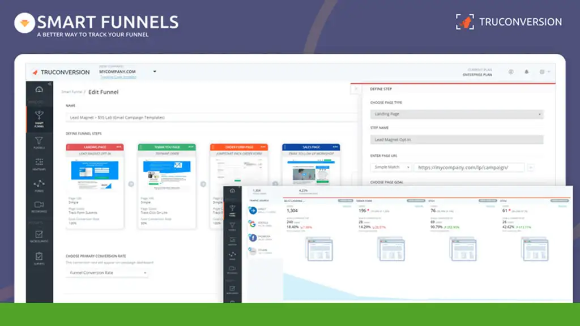Click the Tracking Code Installed link
Image resolution: width=580 pixels, height=326 pixels.
coord(118,77)
